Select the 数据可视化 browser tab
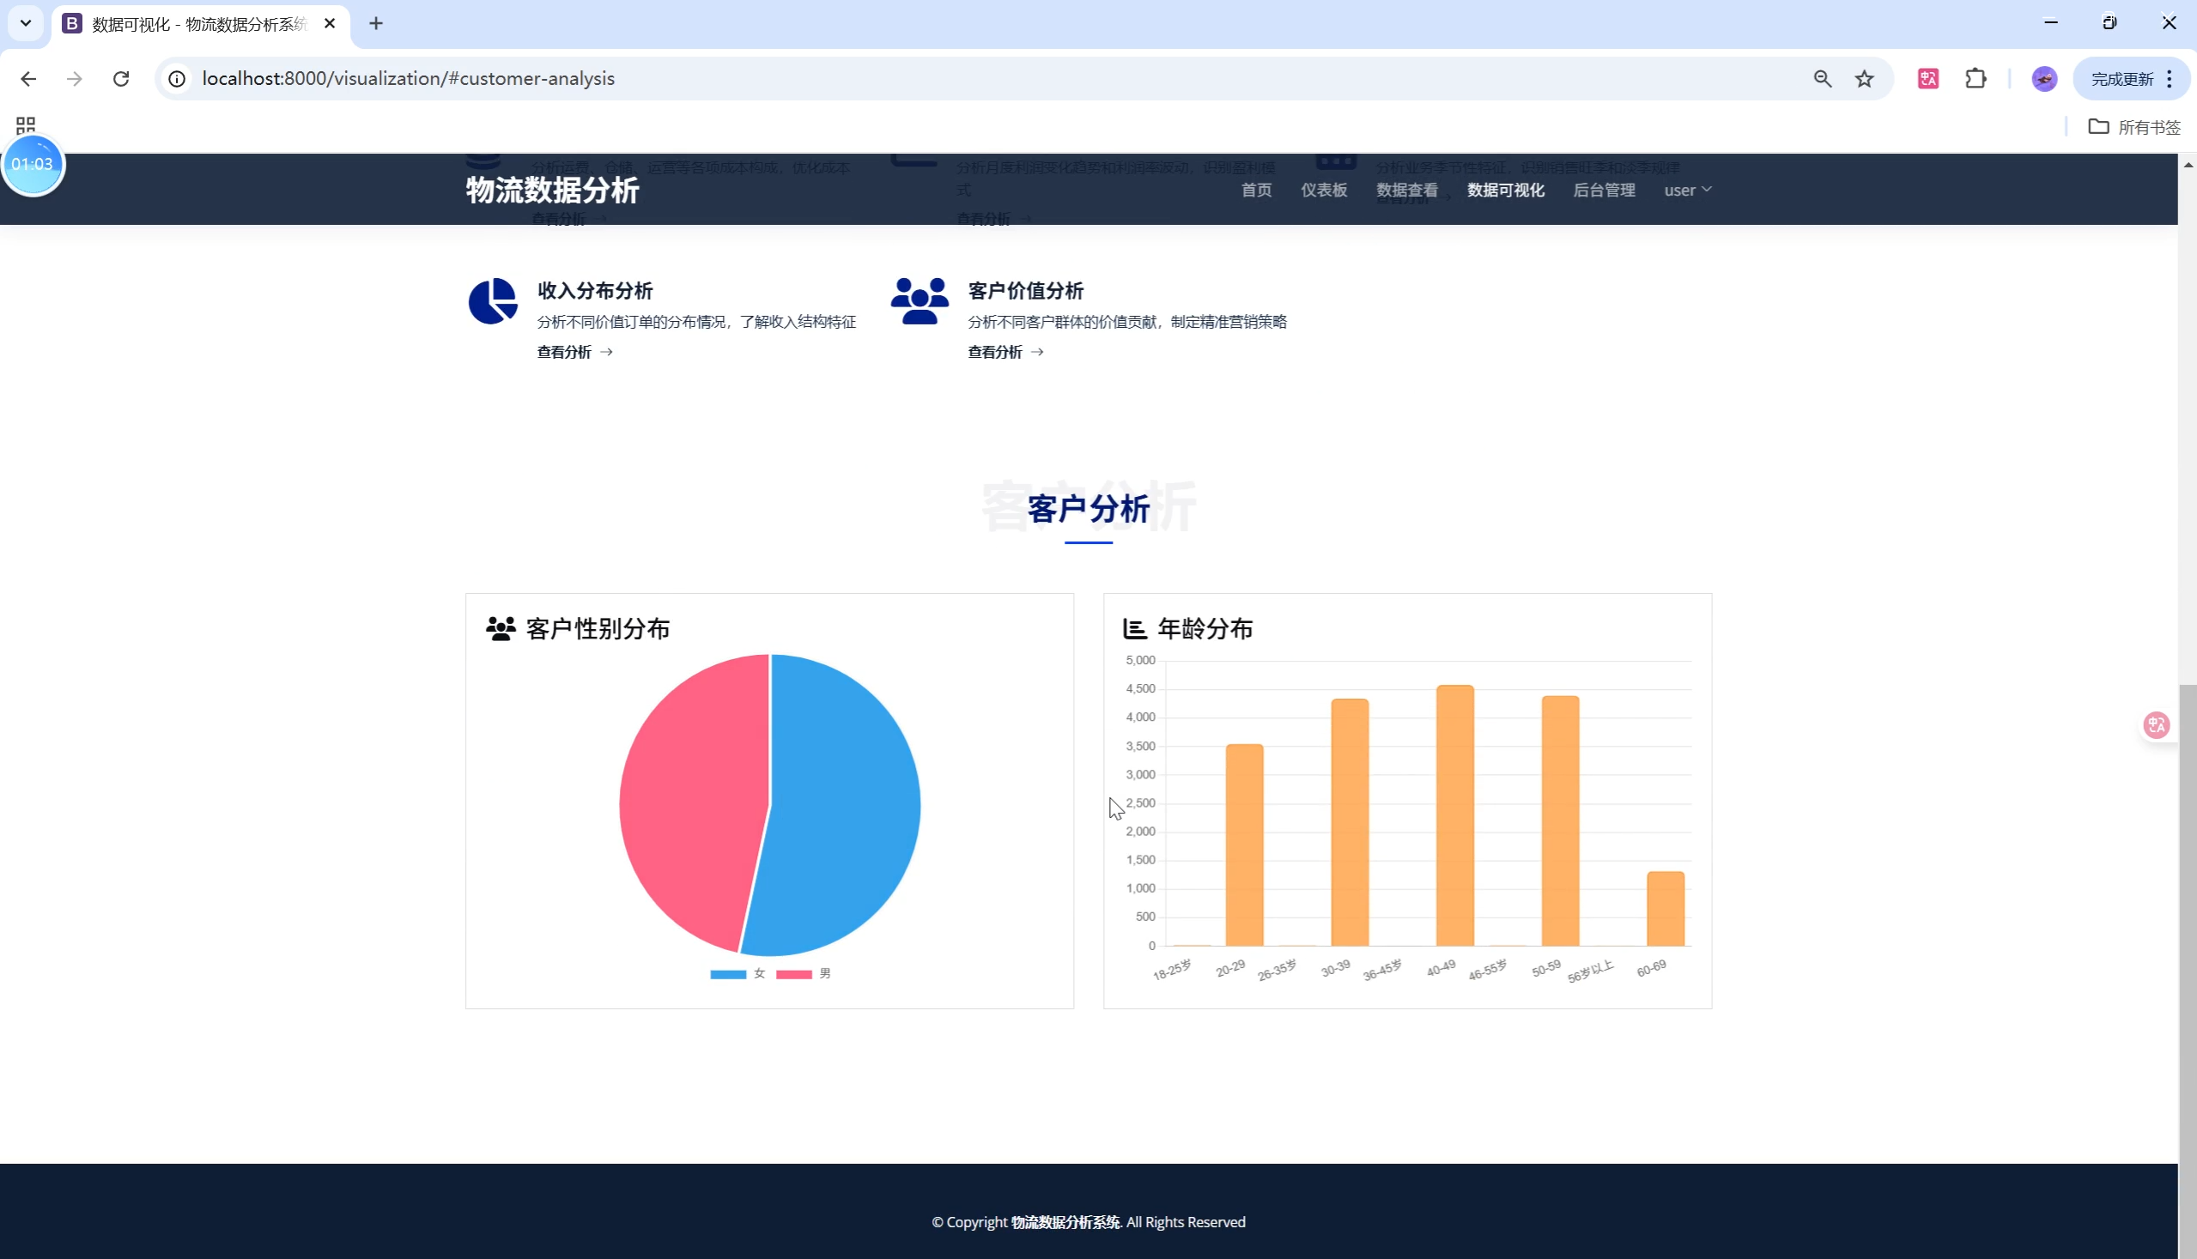Image resolution: width=2197 pixels, height=1259 pixels. click(x=201, y=24)
